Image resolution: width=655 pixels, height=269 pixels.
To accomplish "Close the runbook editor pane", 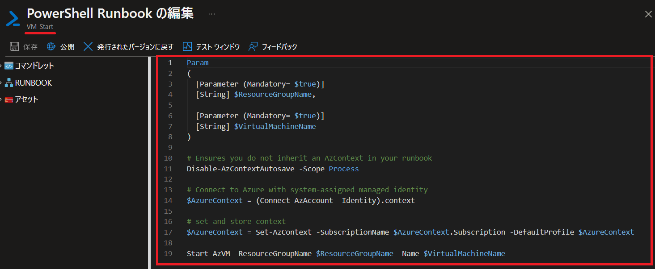I will tap(648, 14).
